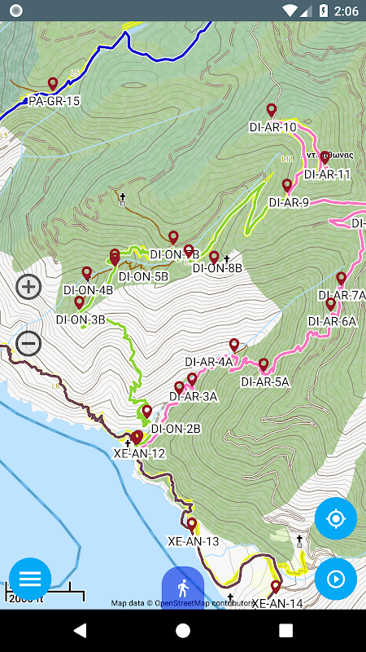The width and height of the screenshot is (366, 652).
Task: Tap the zoom in plus button
Action: (x=28, y=287)
